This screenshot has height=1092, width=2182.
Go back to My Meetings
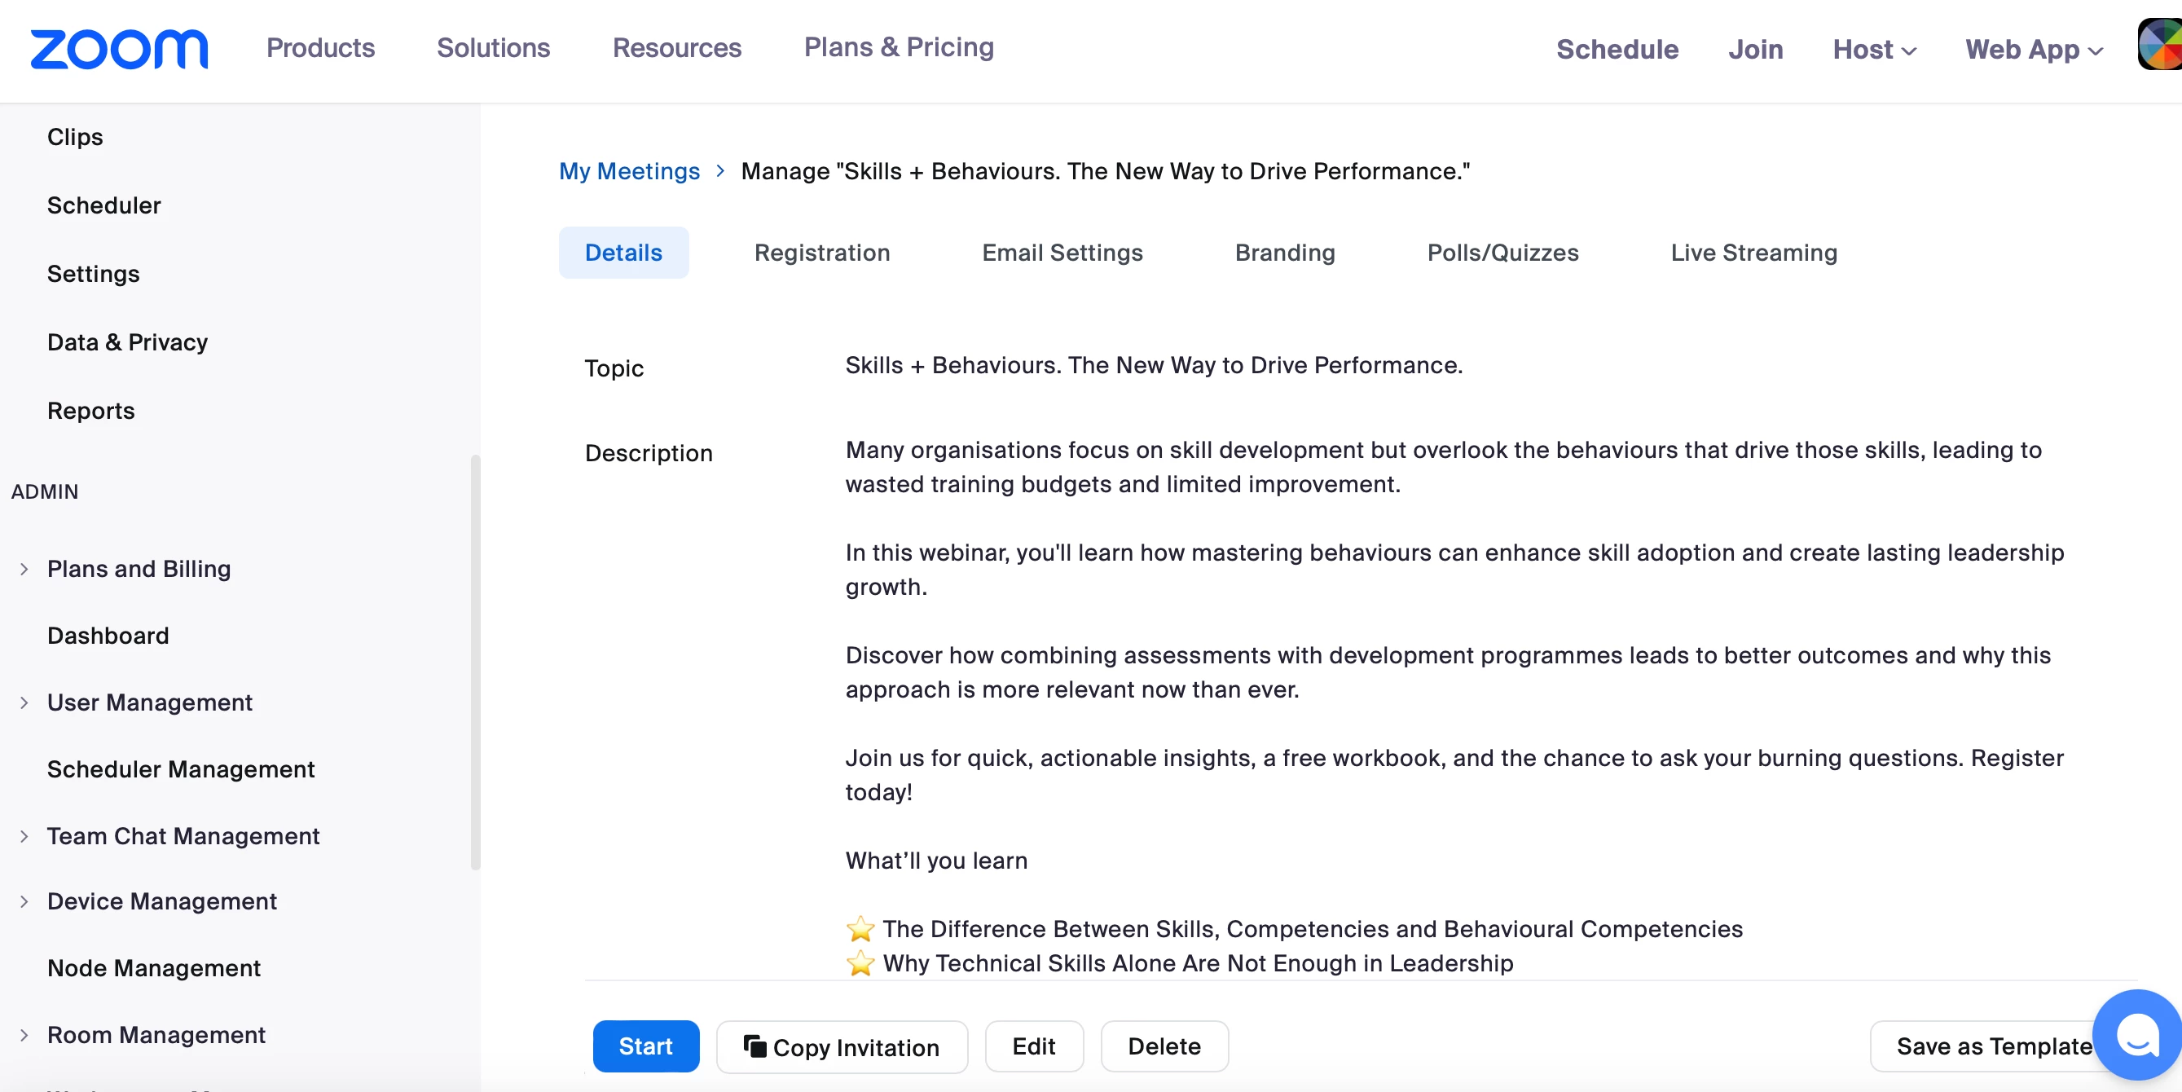point(628,171)
